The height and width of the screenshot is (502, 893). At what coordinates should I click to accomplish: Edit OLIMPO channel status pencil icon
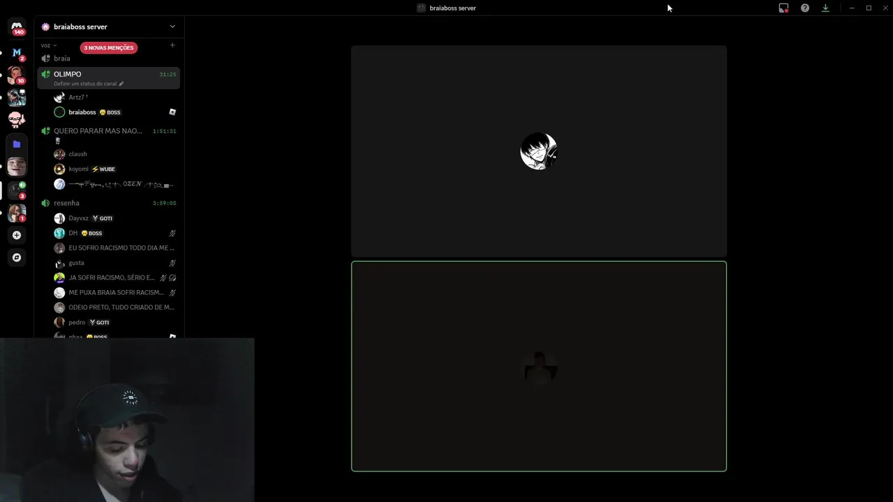(121, 84)
